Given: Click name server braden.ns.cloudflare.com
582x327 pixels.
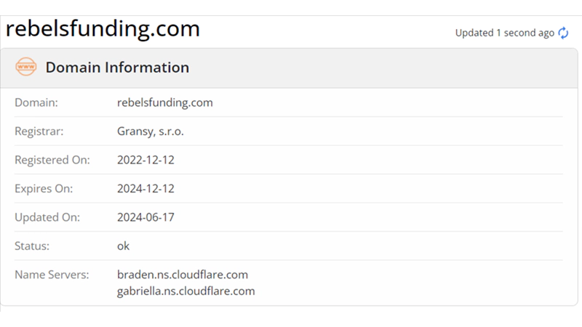Looking at the screenshot, I should (183, 275).
